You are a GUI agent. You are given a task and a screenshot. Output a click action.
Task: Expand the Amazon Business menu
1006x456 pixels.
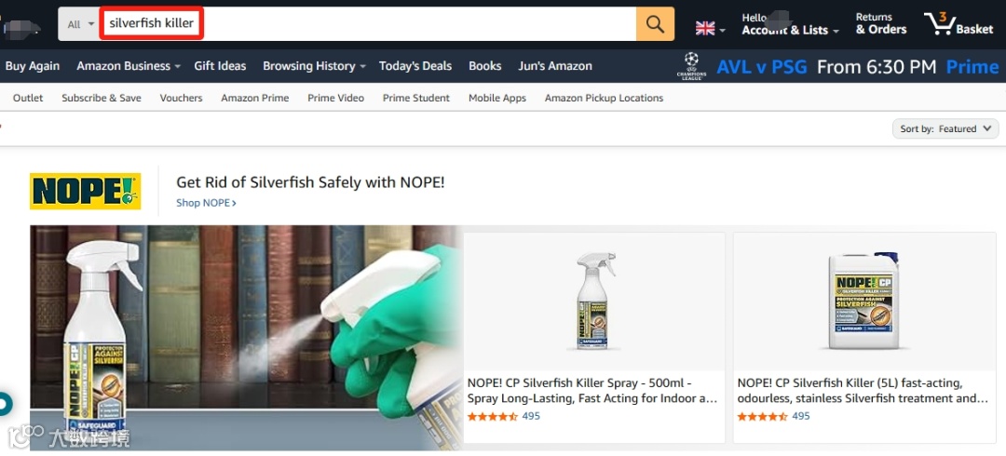(129, 66)
